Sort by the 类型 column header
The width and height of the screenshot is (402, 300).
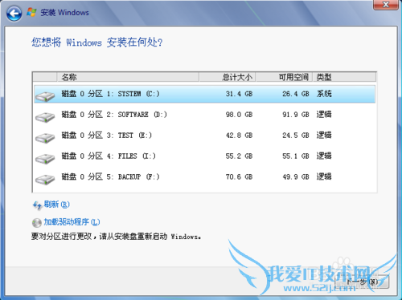(x=344, y=77)
